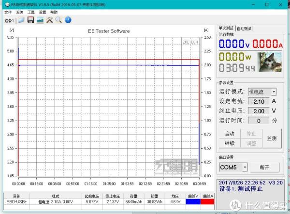Open the 文件 menu
This screenshot has width=290, height=214.
8,13
